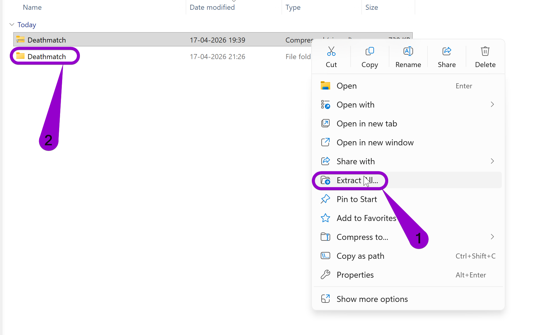Click the Extract All icon
Viewport: 537px width, 335px height.
(325, 180)
